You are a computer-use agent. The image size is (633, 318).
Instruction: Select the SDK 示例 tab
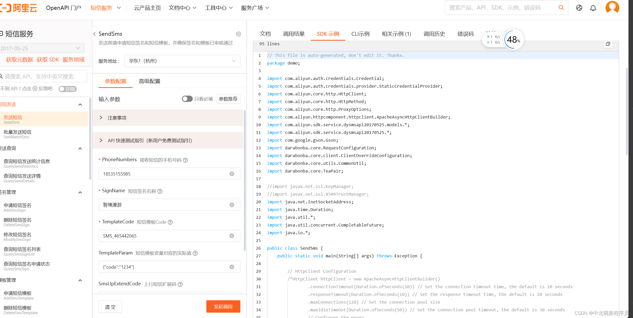[328, 34]
